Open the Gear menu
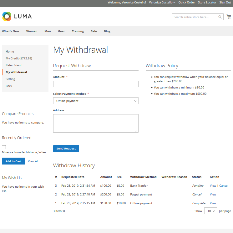Screen dimensions: 233x233 tap(61, 31)
